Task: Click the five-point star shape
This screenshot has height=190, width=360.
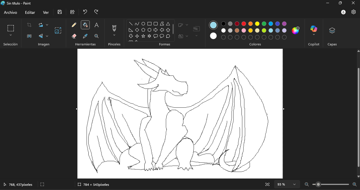Action: [x=143, y=36]
